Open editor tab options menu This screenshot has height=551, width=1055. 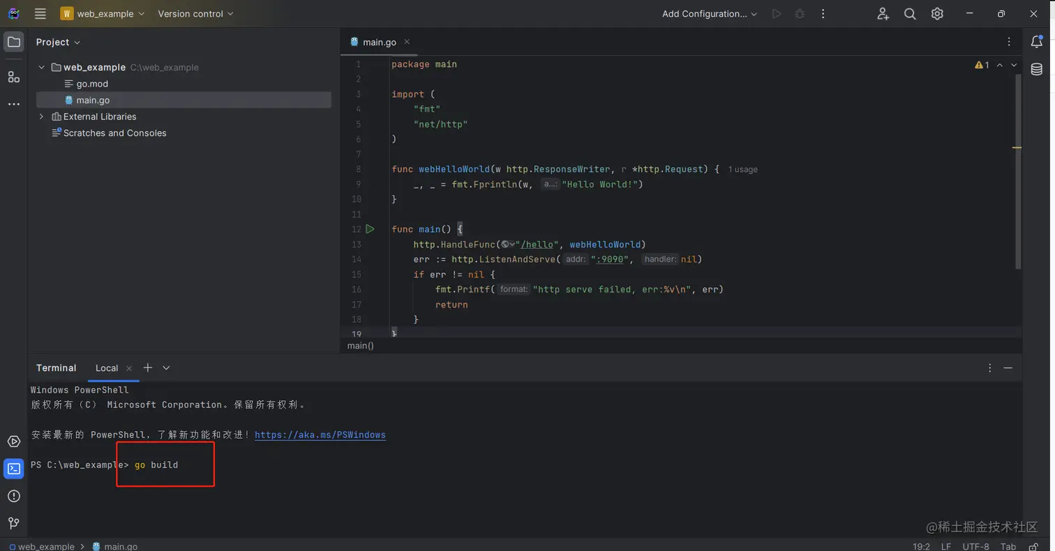pyautogui.click(x=1009, y=42)
